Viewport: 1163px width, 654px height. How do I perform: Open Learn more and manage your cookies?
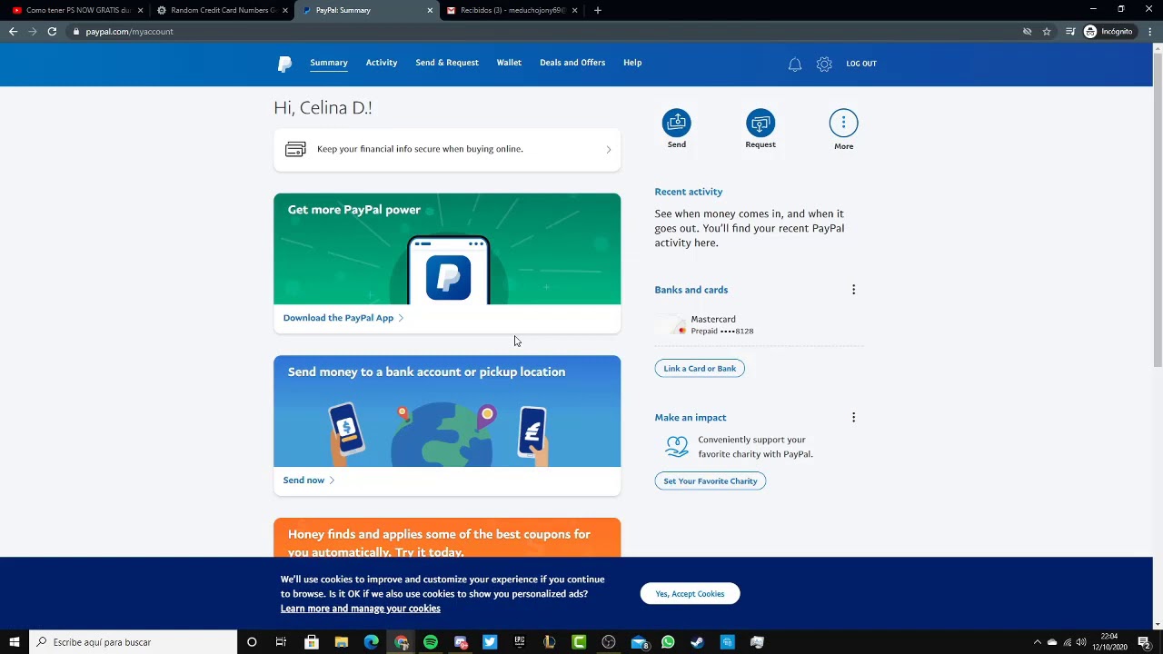tap(361, 609)
